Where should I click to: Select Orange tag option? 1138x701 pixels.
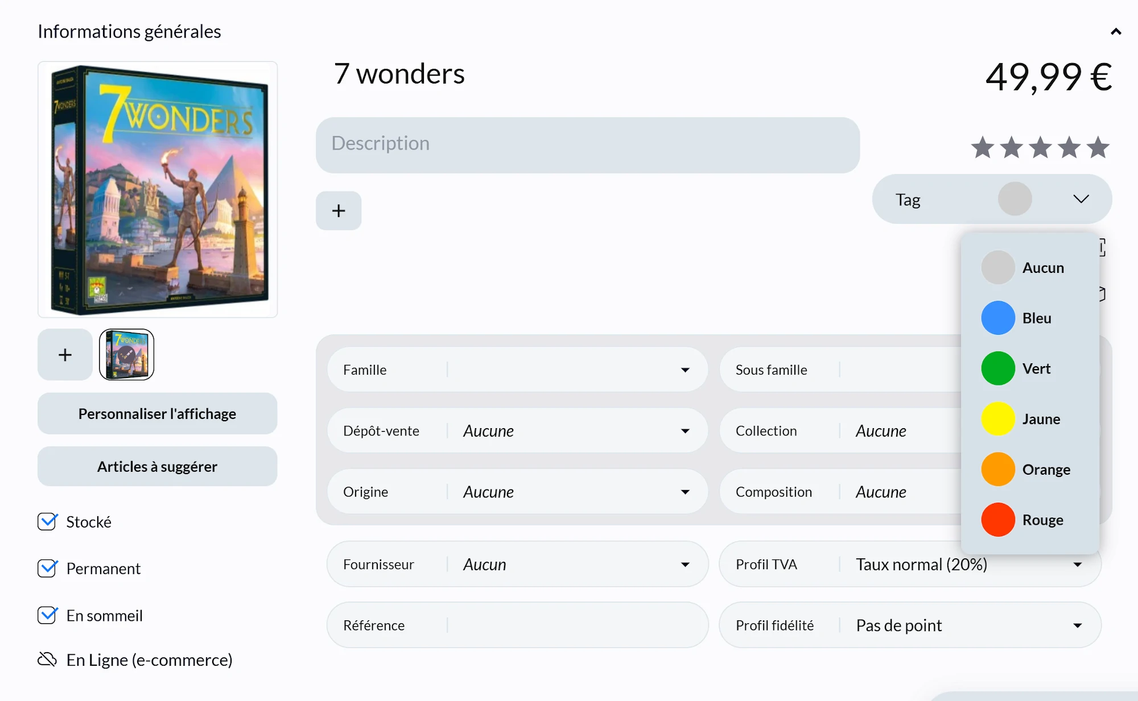(1030, 470)
